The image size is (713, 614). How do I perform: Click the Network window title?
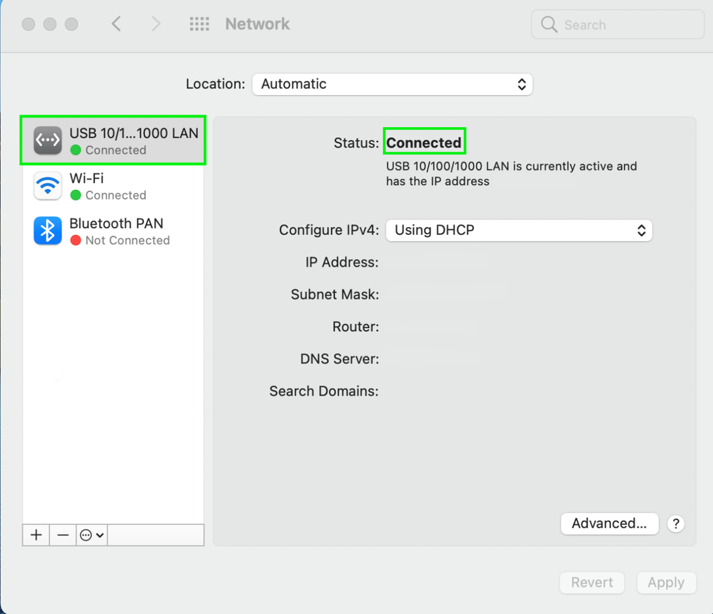point(257,24)
